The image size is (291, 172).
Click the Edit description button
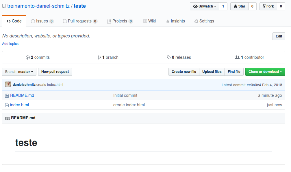(x=279, y=36)
